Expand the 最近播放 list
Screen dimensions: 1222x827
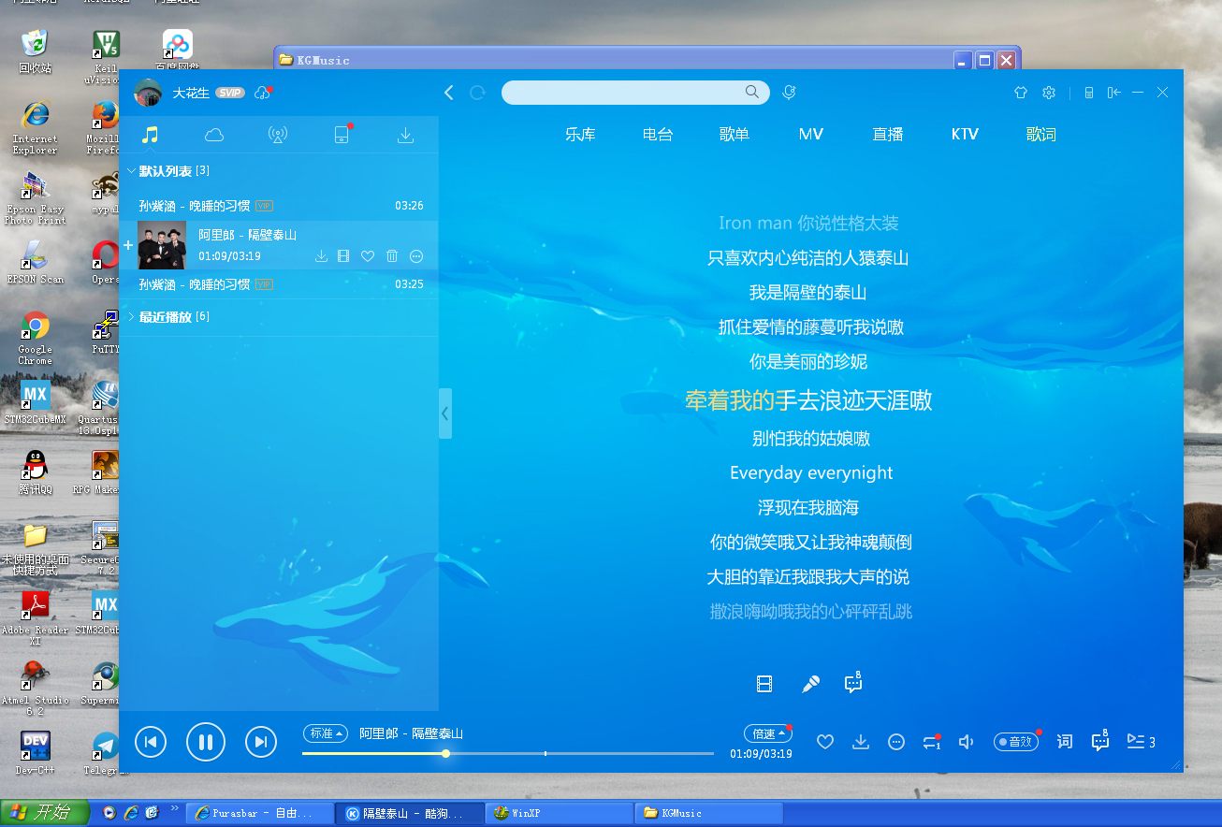131,317
